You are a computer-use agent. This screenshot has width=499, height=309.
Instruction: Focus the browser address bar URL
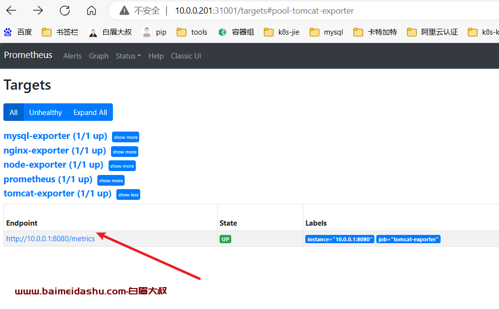264,11
